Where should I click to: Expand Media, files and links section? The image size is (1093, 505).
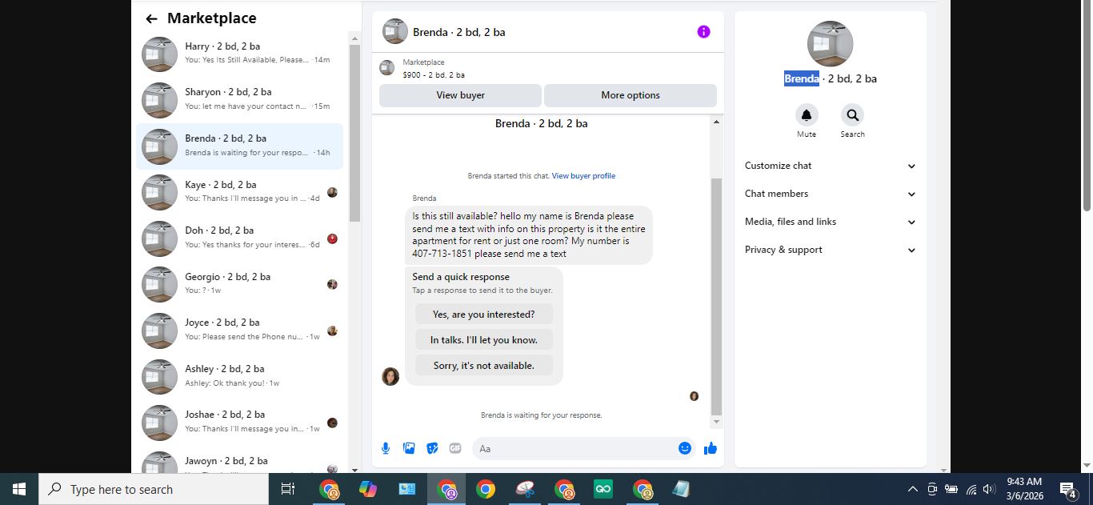[831, 222]
